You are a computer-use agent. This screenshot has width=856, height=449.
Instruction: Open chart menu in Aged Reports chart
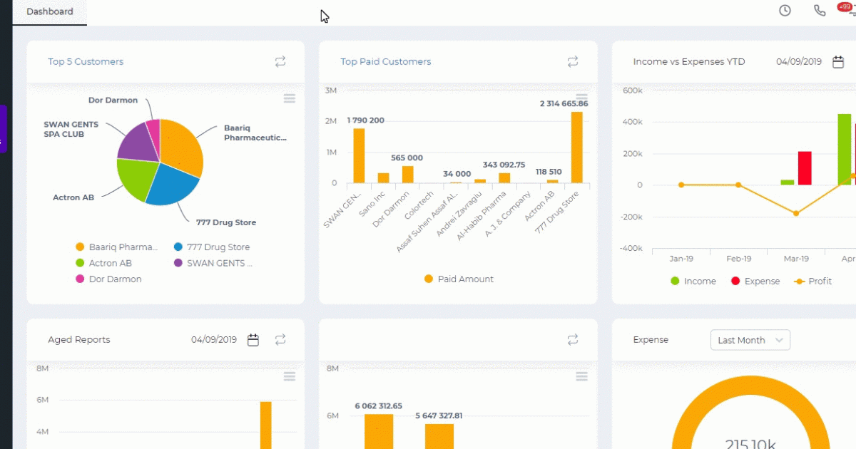290,376
